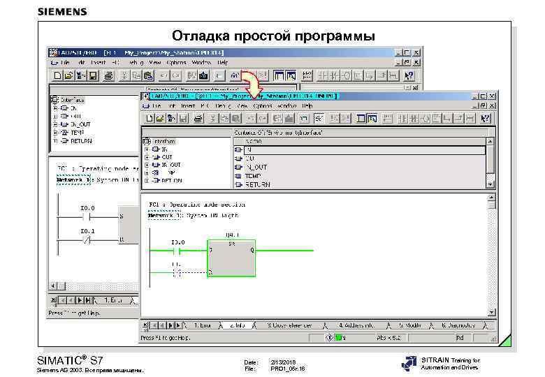Open the Help menu in front window
Image resolution: width=545 pixels, height=377 pixels.
pyautogui.click(x=307, y=105)
